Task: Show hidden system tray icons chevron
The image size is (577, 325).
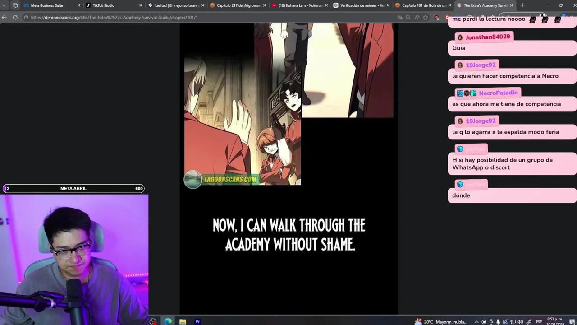Action: [x=476, y=322]
